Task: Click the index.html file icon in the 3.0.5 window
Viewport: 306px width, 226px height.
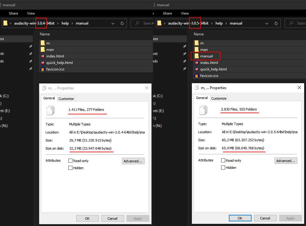Action: (x=197, y=62)
